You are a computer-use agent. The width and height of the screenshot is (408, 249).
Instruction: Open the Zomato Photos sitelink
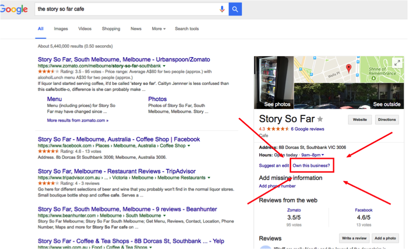[157, 99]
